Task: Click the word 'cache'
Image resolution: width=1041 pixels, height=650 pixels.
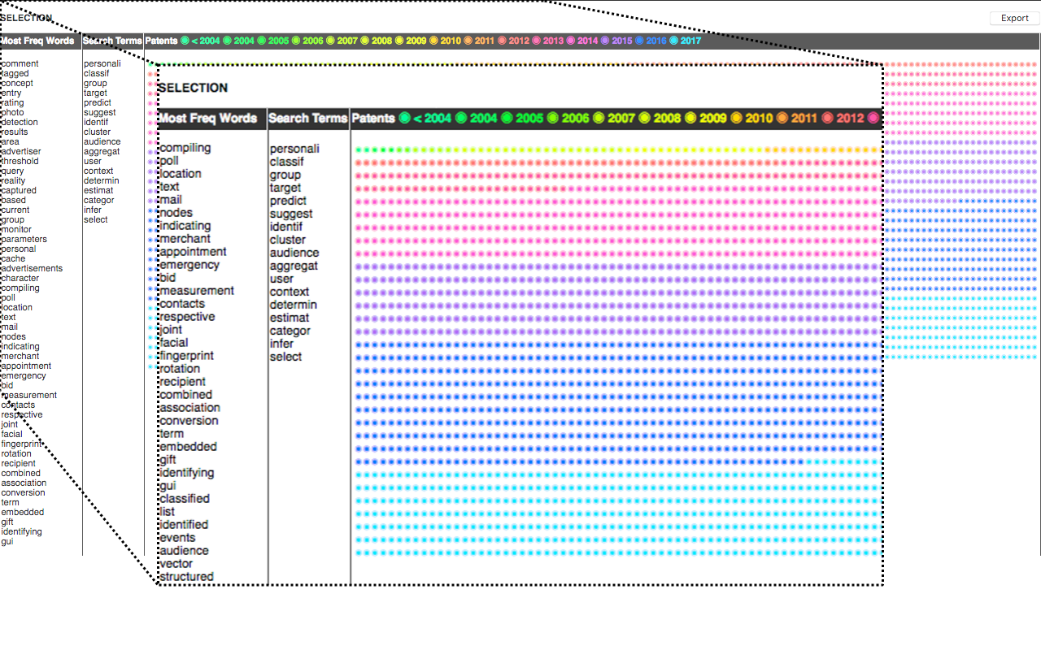Action: click(x=13, y=258)
